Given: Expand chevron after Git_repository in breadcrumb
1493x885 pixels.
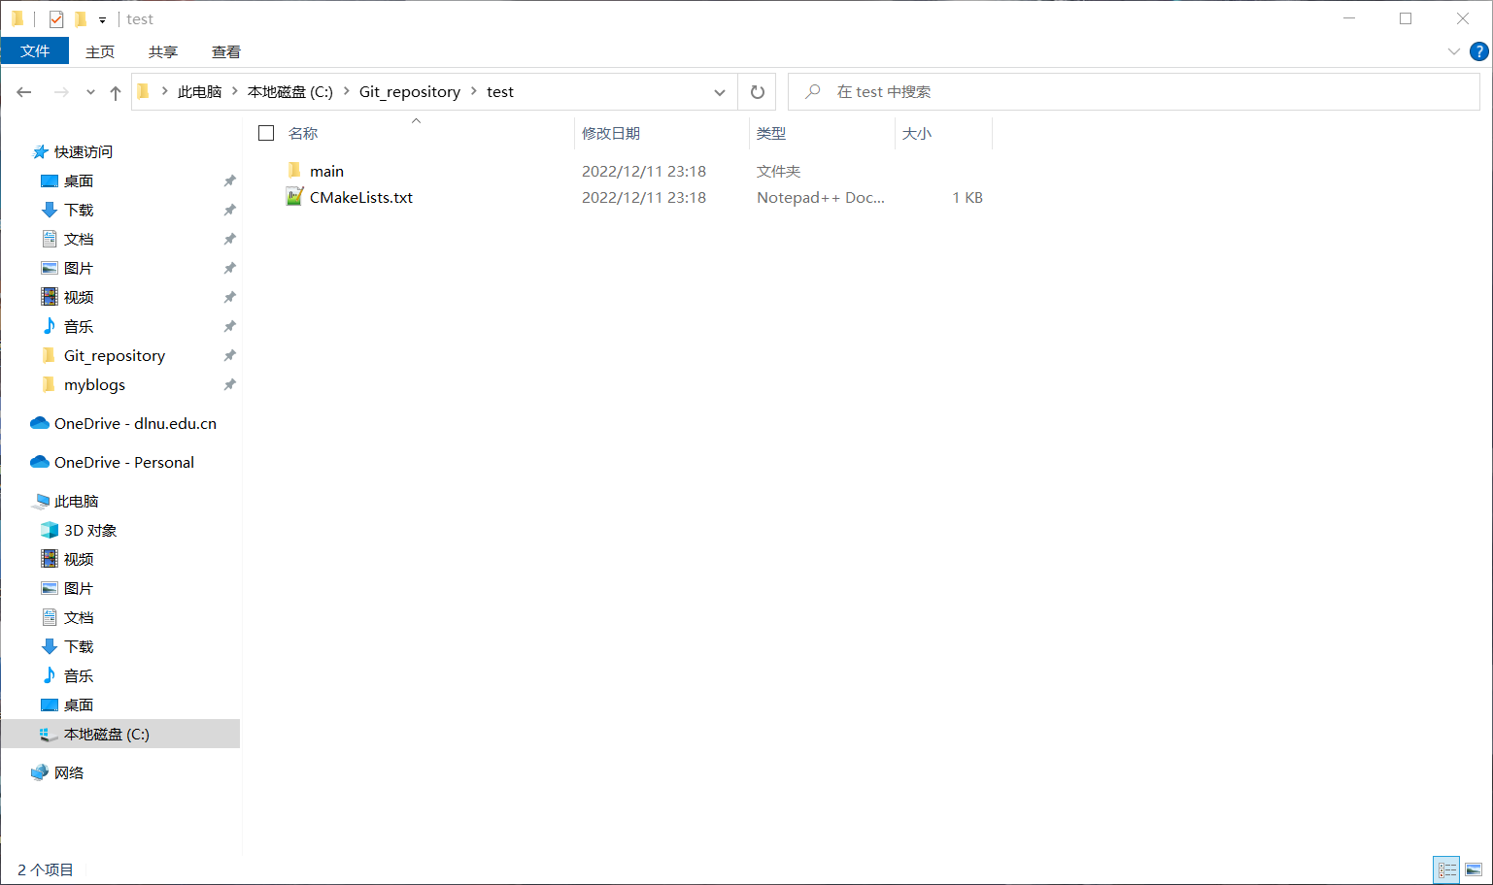Looking at the screenshot, I should (474, 91).
